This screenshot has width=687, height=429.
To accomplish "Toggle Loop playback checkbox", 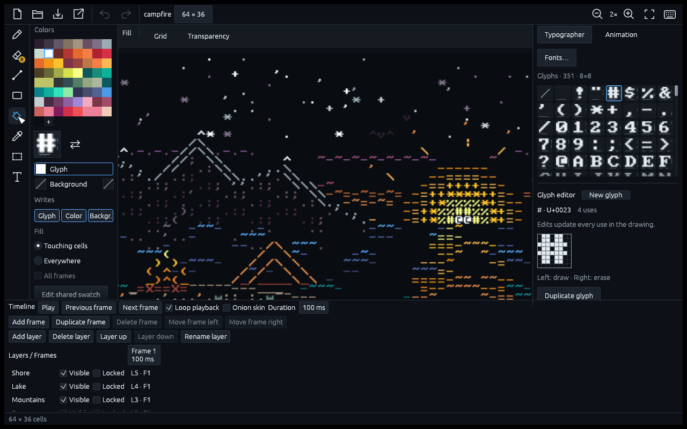I will click(192, 307).
